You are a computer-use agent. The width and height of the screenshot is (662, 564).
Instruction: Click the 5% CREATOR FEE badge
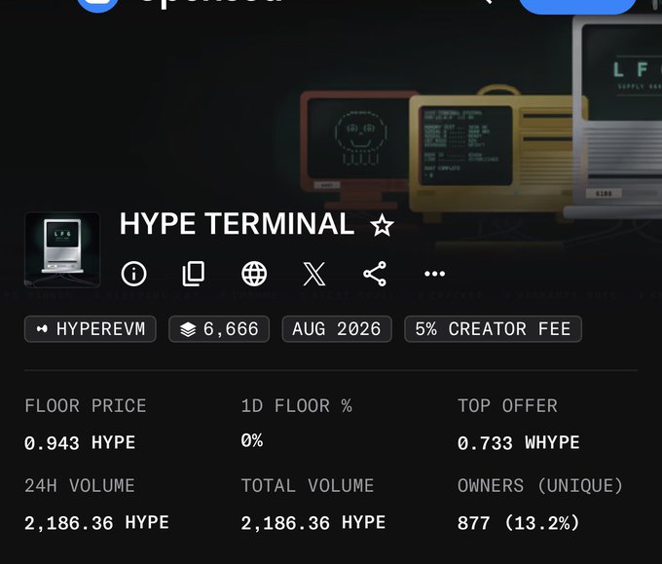pos(493,328)
